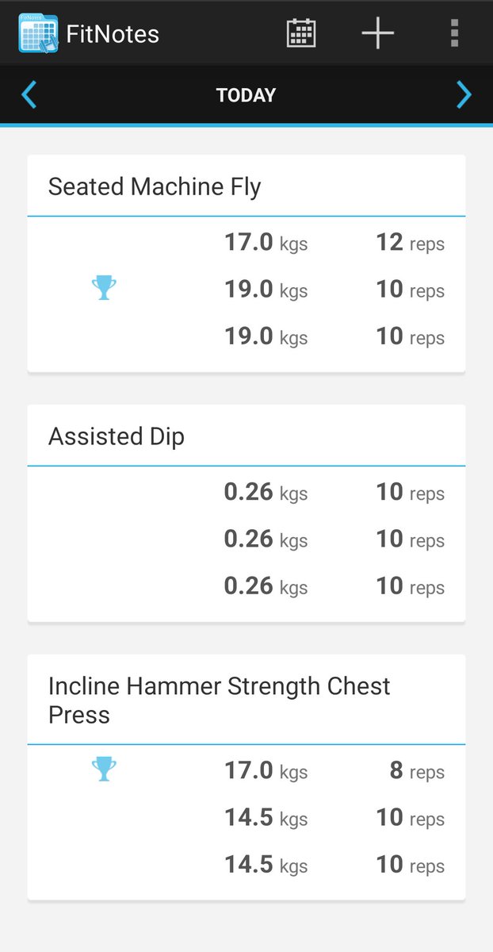Tap the plus icon to add exercise
Image resolution: width=493 pixels, height=952 pixels.
(377, 33)
